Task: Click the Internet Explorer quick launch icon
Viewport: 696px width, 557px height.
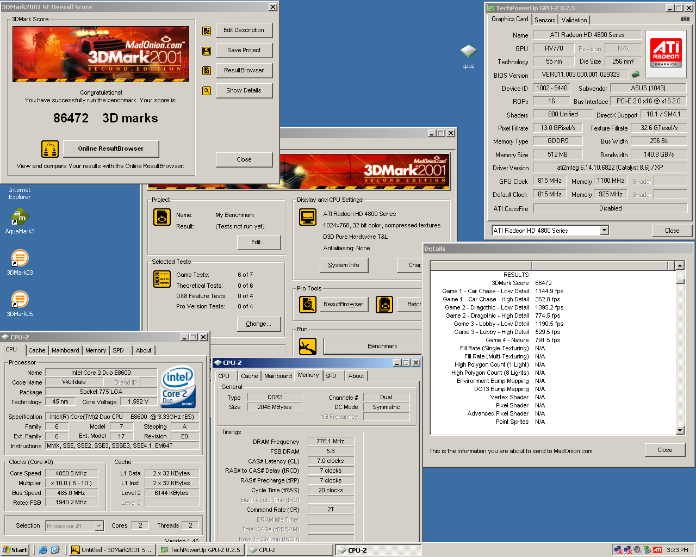Action: tap(43, 550)
